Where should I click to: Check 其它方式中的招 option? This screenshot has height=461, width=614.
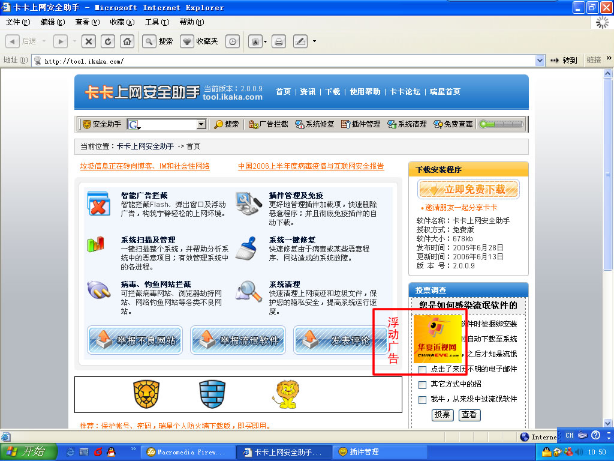pyautogui.click(x=422, y=385)
